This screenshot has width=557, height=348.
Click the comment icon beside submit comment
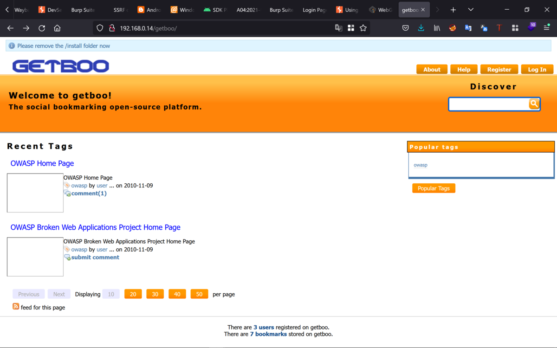(67, 257)
